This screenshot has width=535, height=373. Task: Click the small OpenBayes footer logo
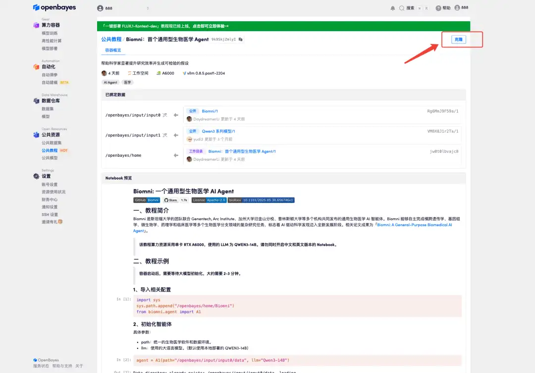(35, 360)
